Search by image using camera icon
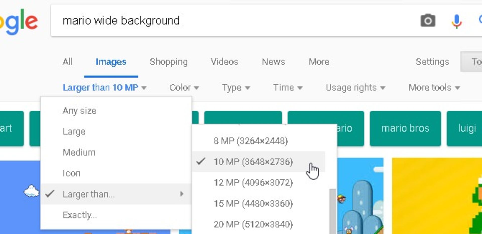Viewport: 482px width, 234px height. (428, 21)
